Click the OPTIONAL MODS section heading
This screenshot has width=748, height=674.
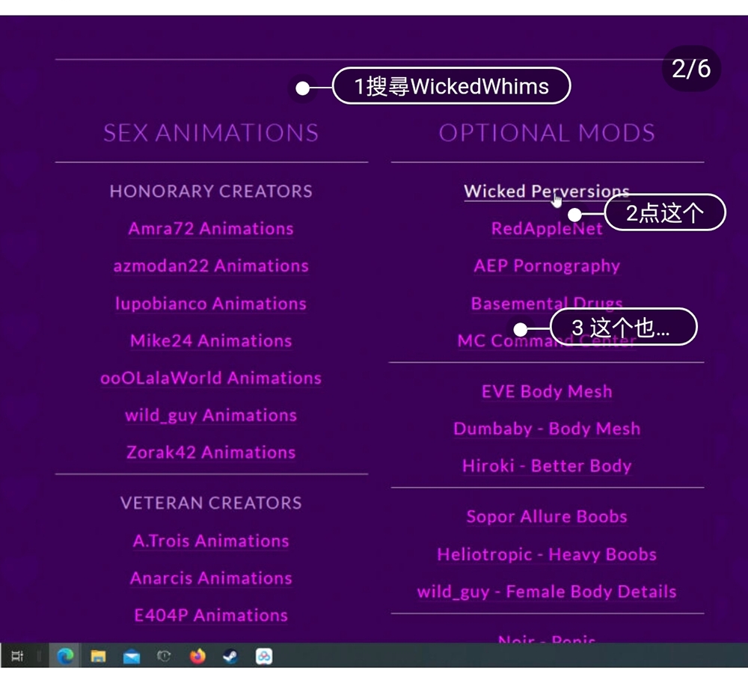[x=547, y=133]
